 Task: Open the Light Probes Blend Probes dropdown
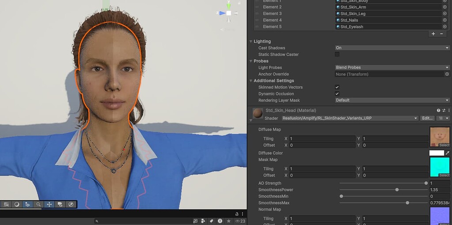tap(392, 68)
